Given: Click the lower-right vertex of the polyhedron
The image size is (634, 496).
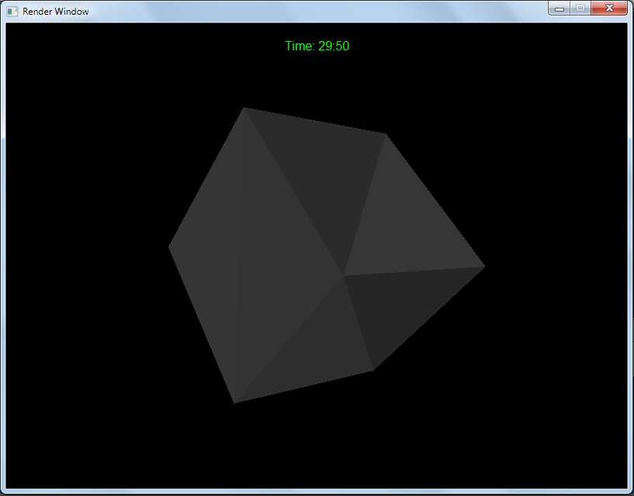Looking at the screenshot, I should (x=373, y=370).
